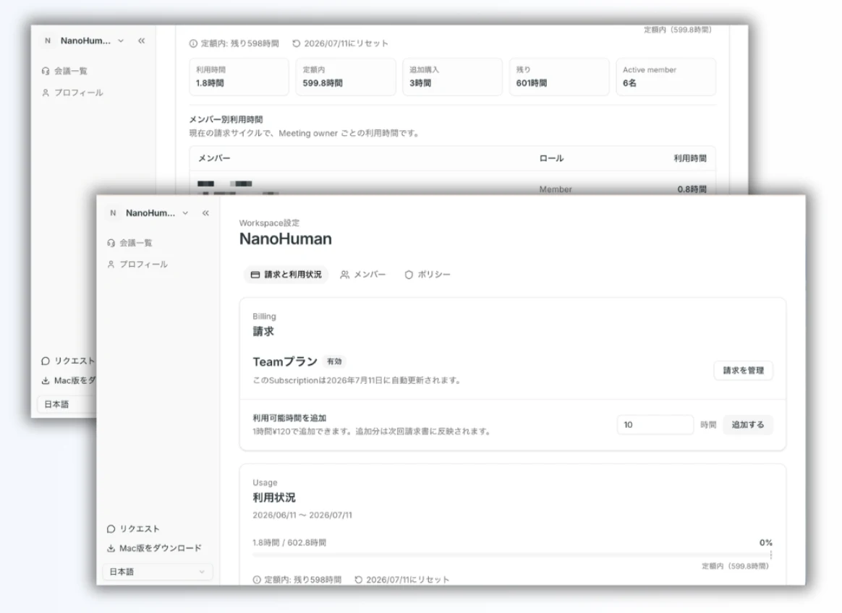
Task: Click the メンバー別利用時間 heading in the back window
Action: point(226,120)
